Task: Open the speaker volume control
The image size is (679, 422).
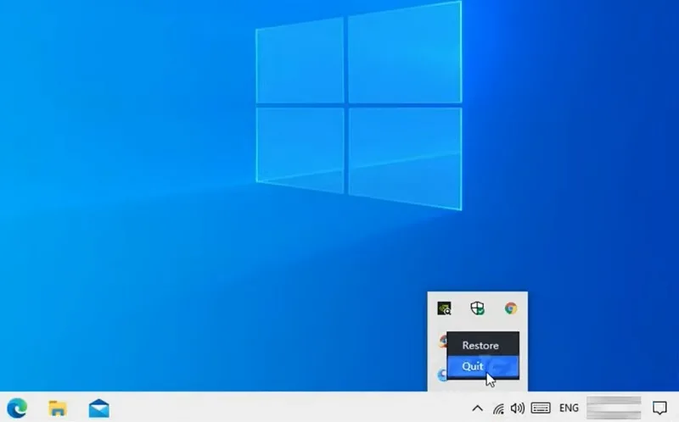Action: click(x=518, y=408)
